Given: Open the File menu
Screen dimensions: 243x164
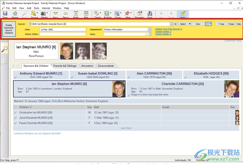Looking at the screenshot, I should (8, 8).
